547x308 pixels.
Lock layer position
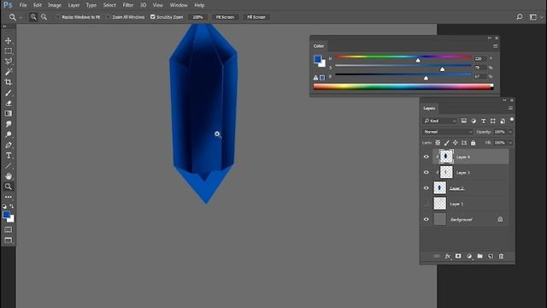(x=456, y=143)
